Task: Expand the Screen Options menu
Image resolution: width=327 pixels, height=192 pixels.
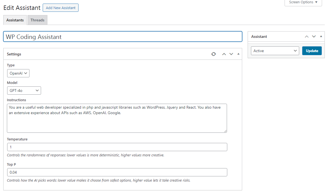Action: tap(303, 2)
